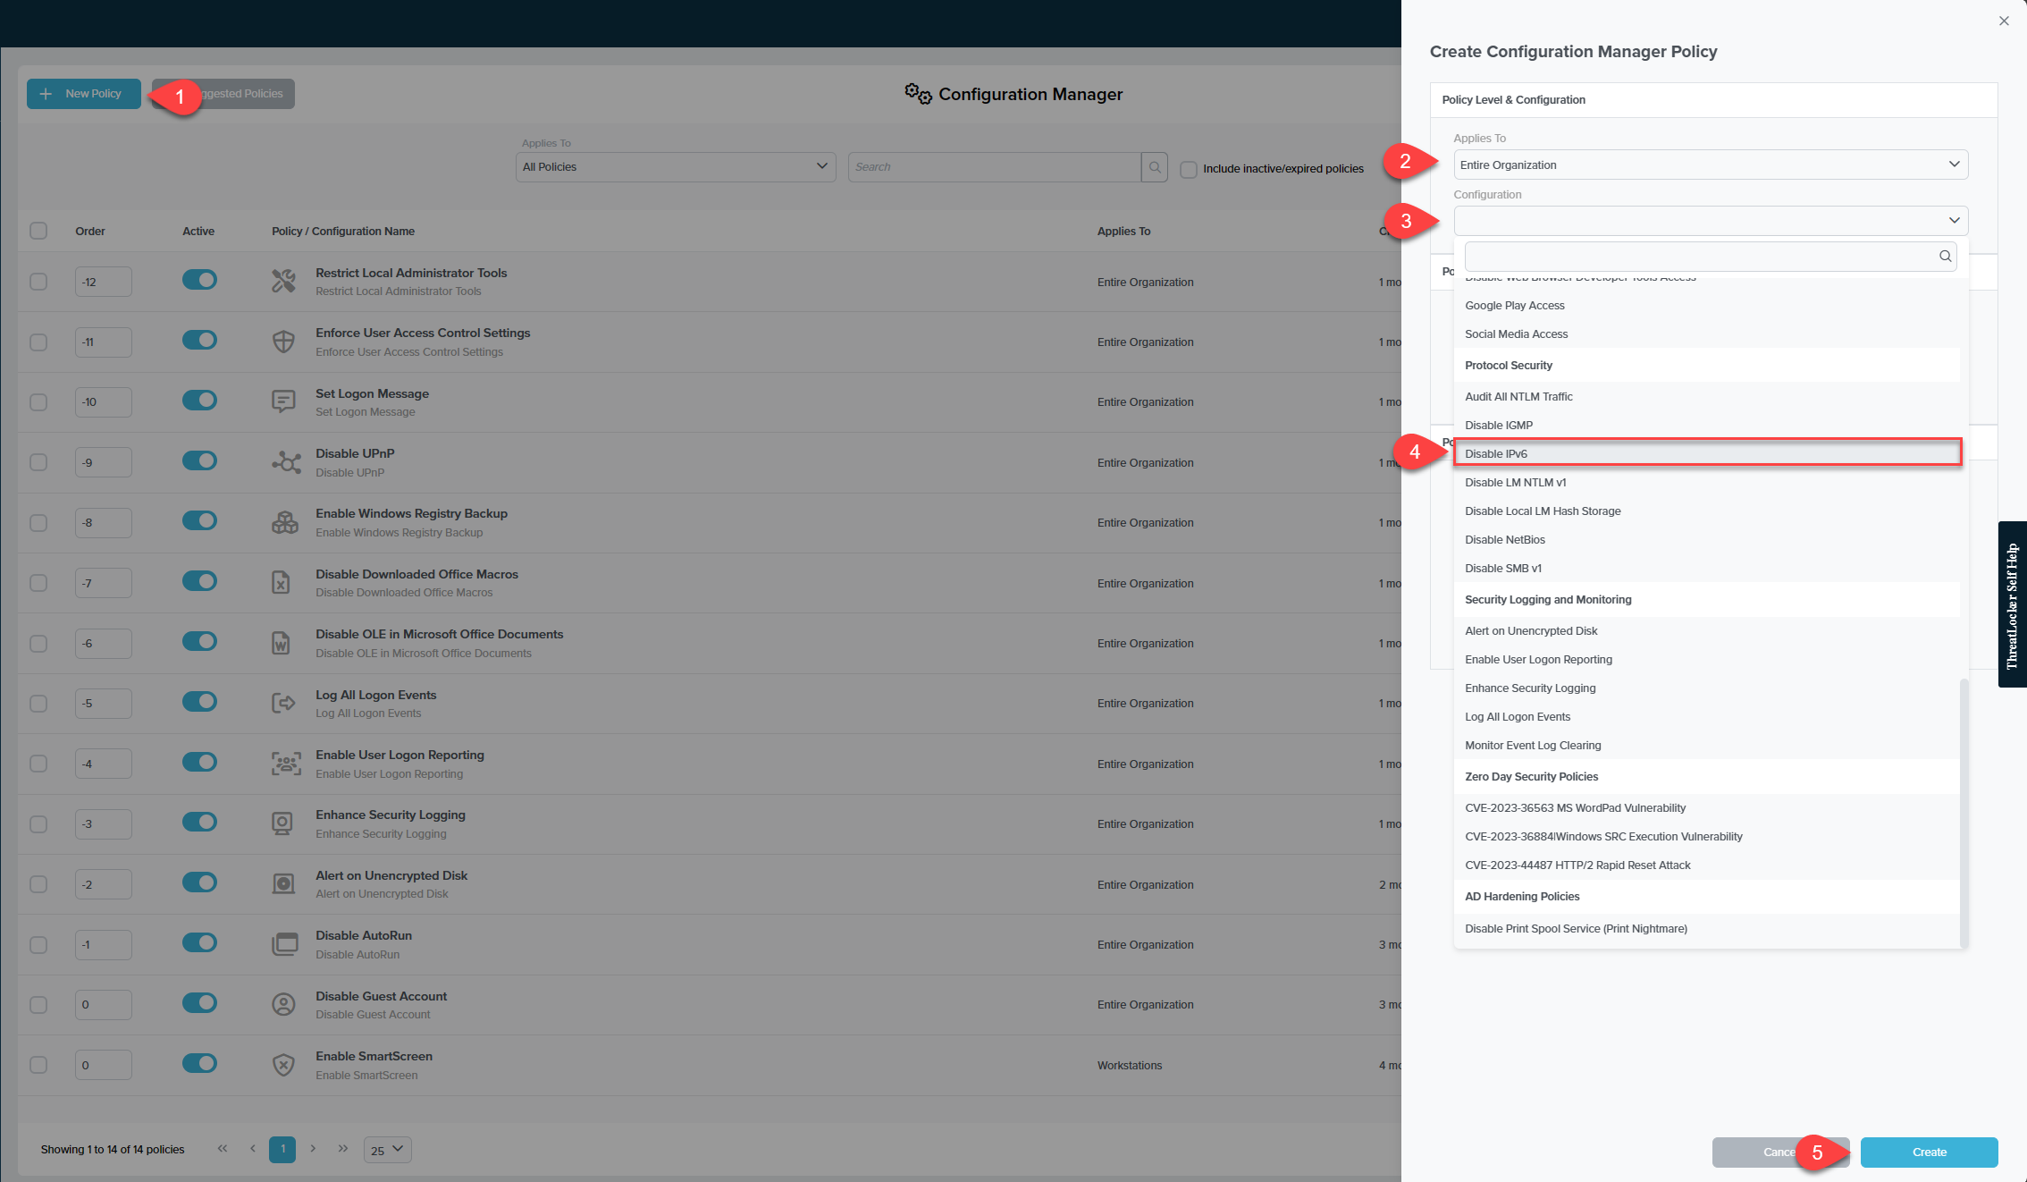The image size is (2027, 1182).
Task: Click the Disable Guest Account user icon
Action: tap(283, 1004)
